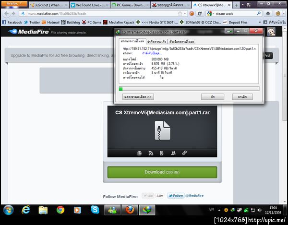
Task: Switch to the PC Game - Down... tab
Action: click(x=130, y=5)
